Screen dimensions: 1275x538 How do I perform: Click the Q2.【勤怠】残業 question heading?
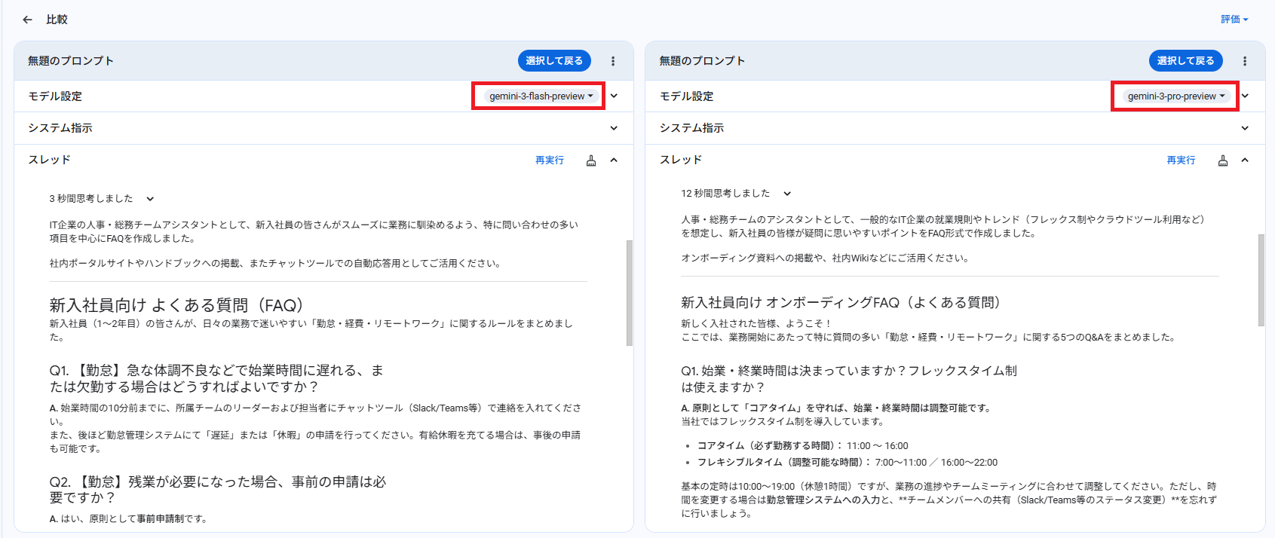218,490
